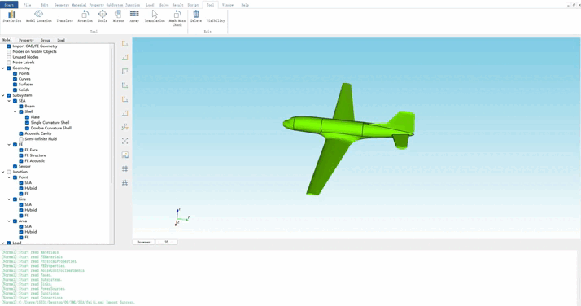Toggle the Sensor checkbox
The width and height of the screenshot is (581, 306).
(15, 166)
